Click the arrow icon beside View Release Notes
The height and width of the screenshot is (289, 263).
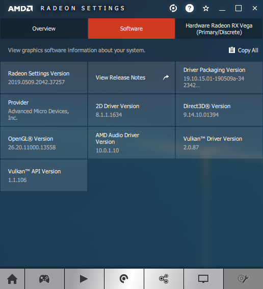pyautogui.click(x=166, y=77)
